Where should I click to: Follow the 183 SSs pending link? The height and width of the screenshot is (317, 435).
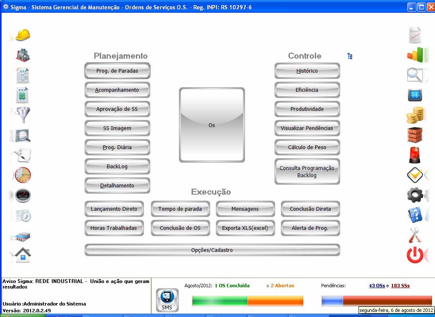(x=400, y=286)
